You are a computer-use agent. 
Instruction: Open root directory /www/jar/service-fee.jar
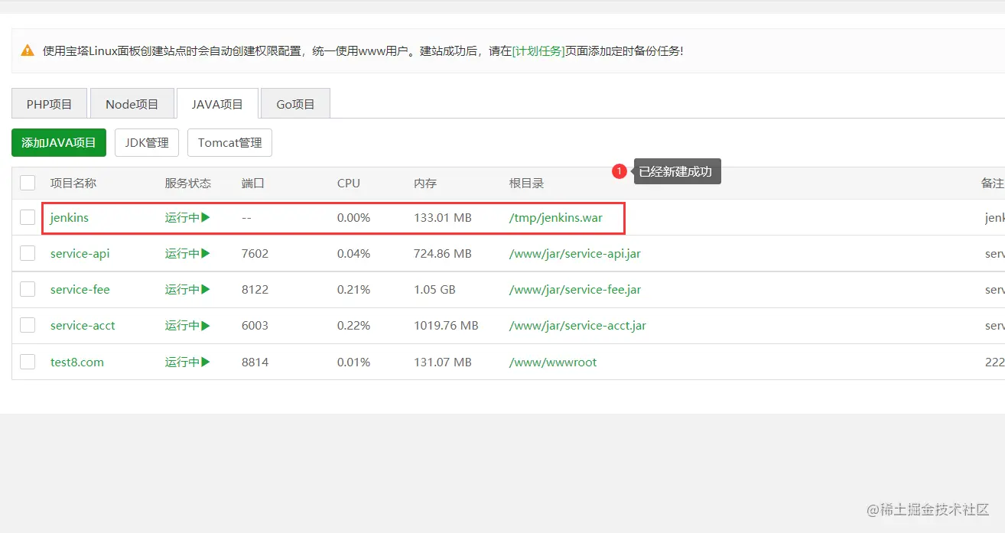pos(575,289)
